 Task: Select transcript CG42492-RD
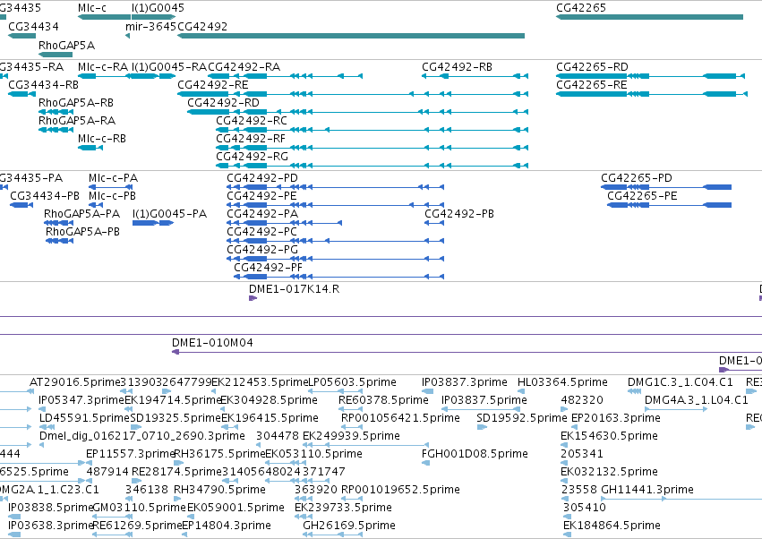pyautogui.click(x=357, y=112)
